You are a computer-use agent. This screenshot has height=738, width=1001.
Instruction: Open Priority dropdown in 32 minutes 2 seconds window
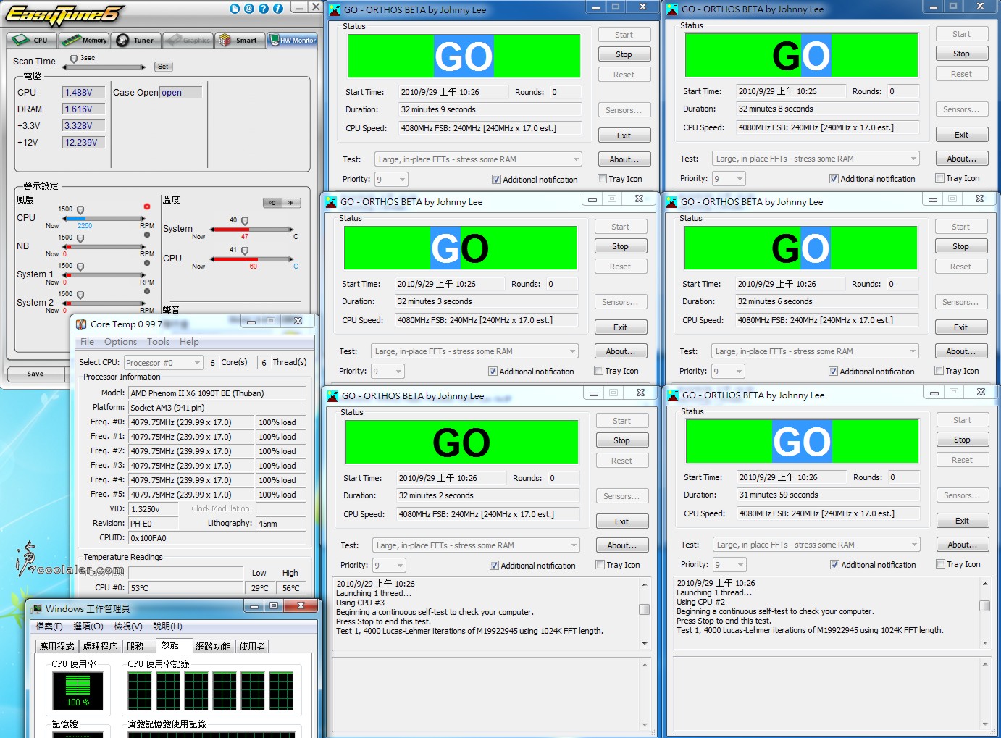point(389,565)
